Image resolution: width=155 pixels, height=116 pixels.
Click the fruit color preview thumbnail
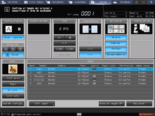click(x=13, y=69)
